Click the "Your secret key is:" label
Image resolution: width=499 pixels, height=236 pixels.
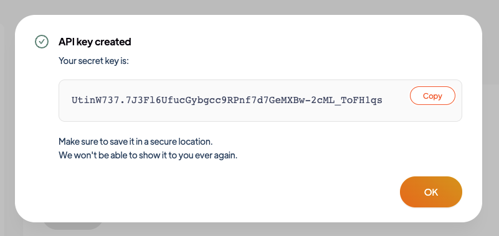(x=93, y=61)
